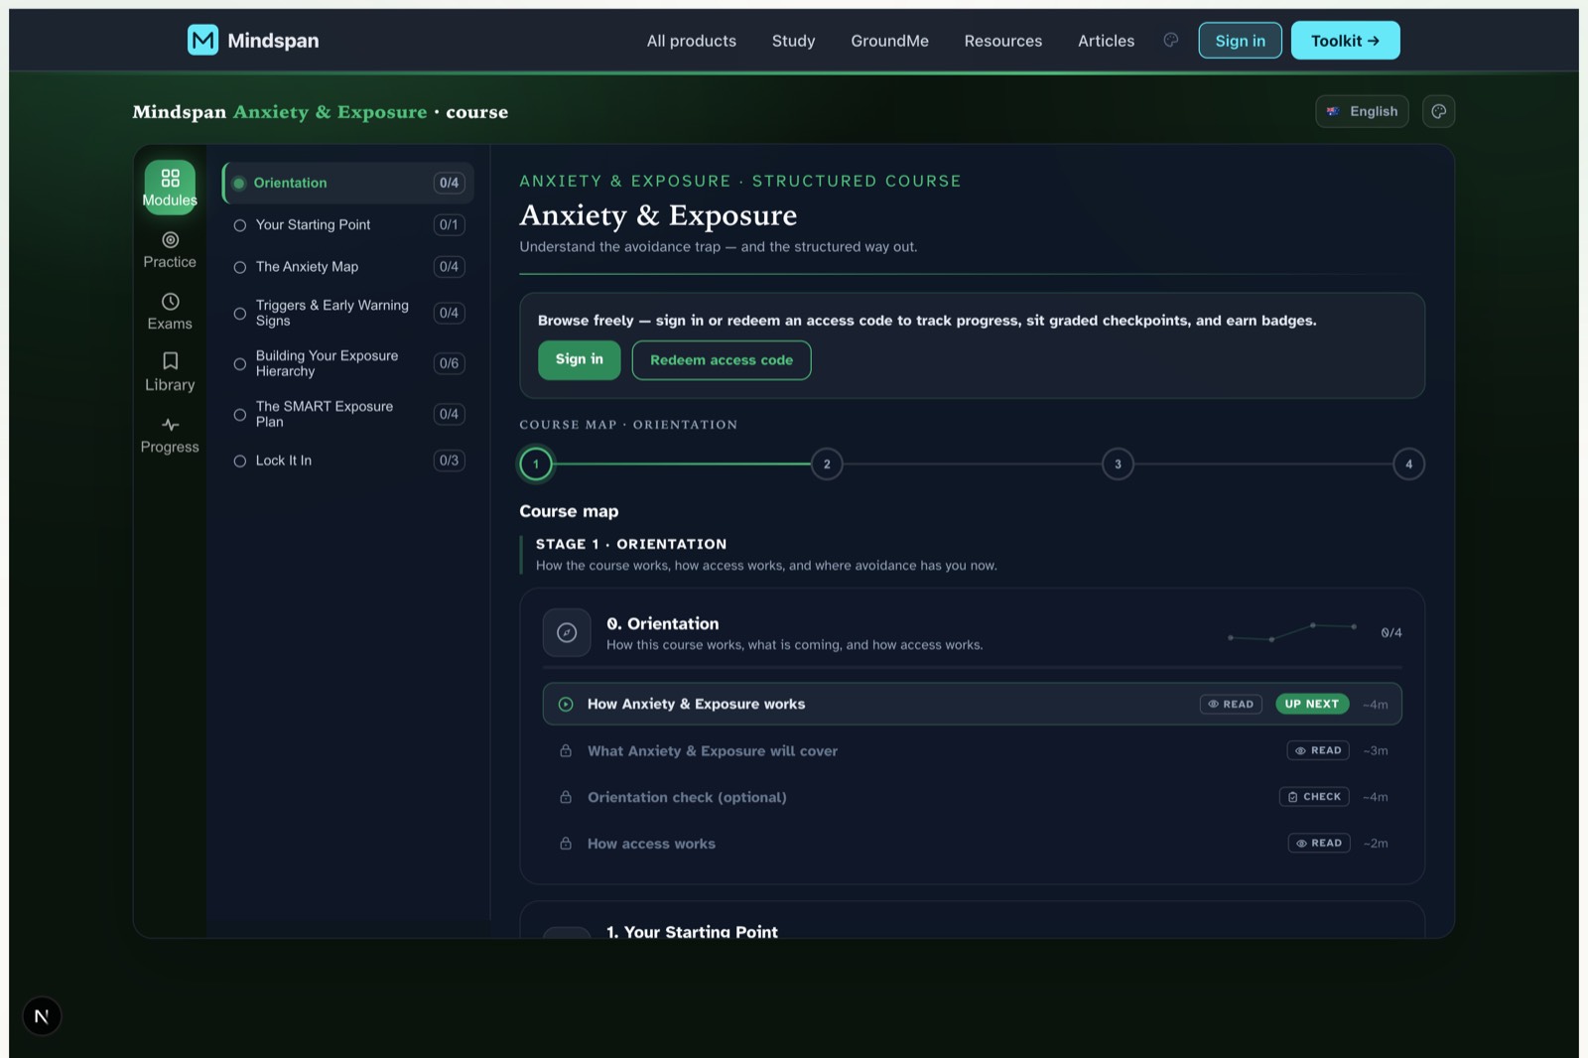The width and height of the screenshot is (1588, 1058).
Task: Click READ badge on How Anxiety & Exposure works
Action: click(x=1231, y=704)
